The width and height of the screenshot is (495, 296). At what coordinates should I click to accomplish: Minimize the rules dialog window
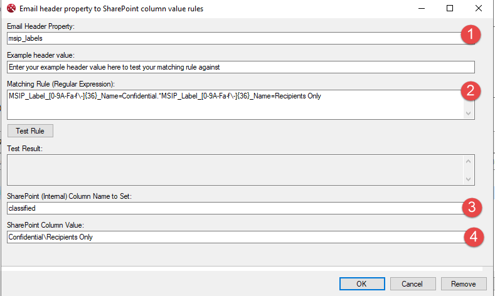tap(420, 9)
